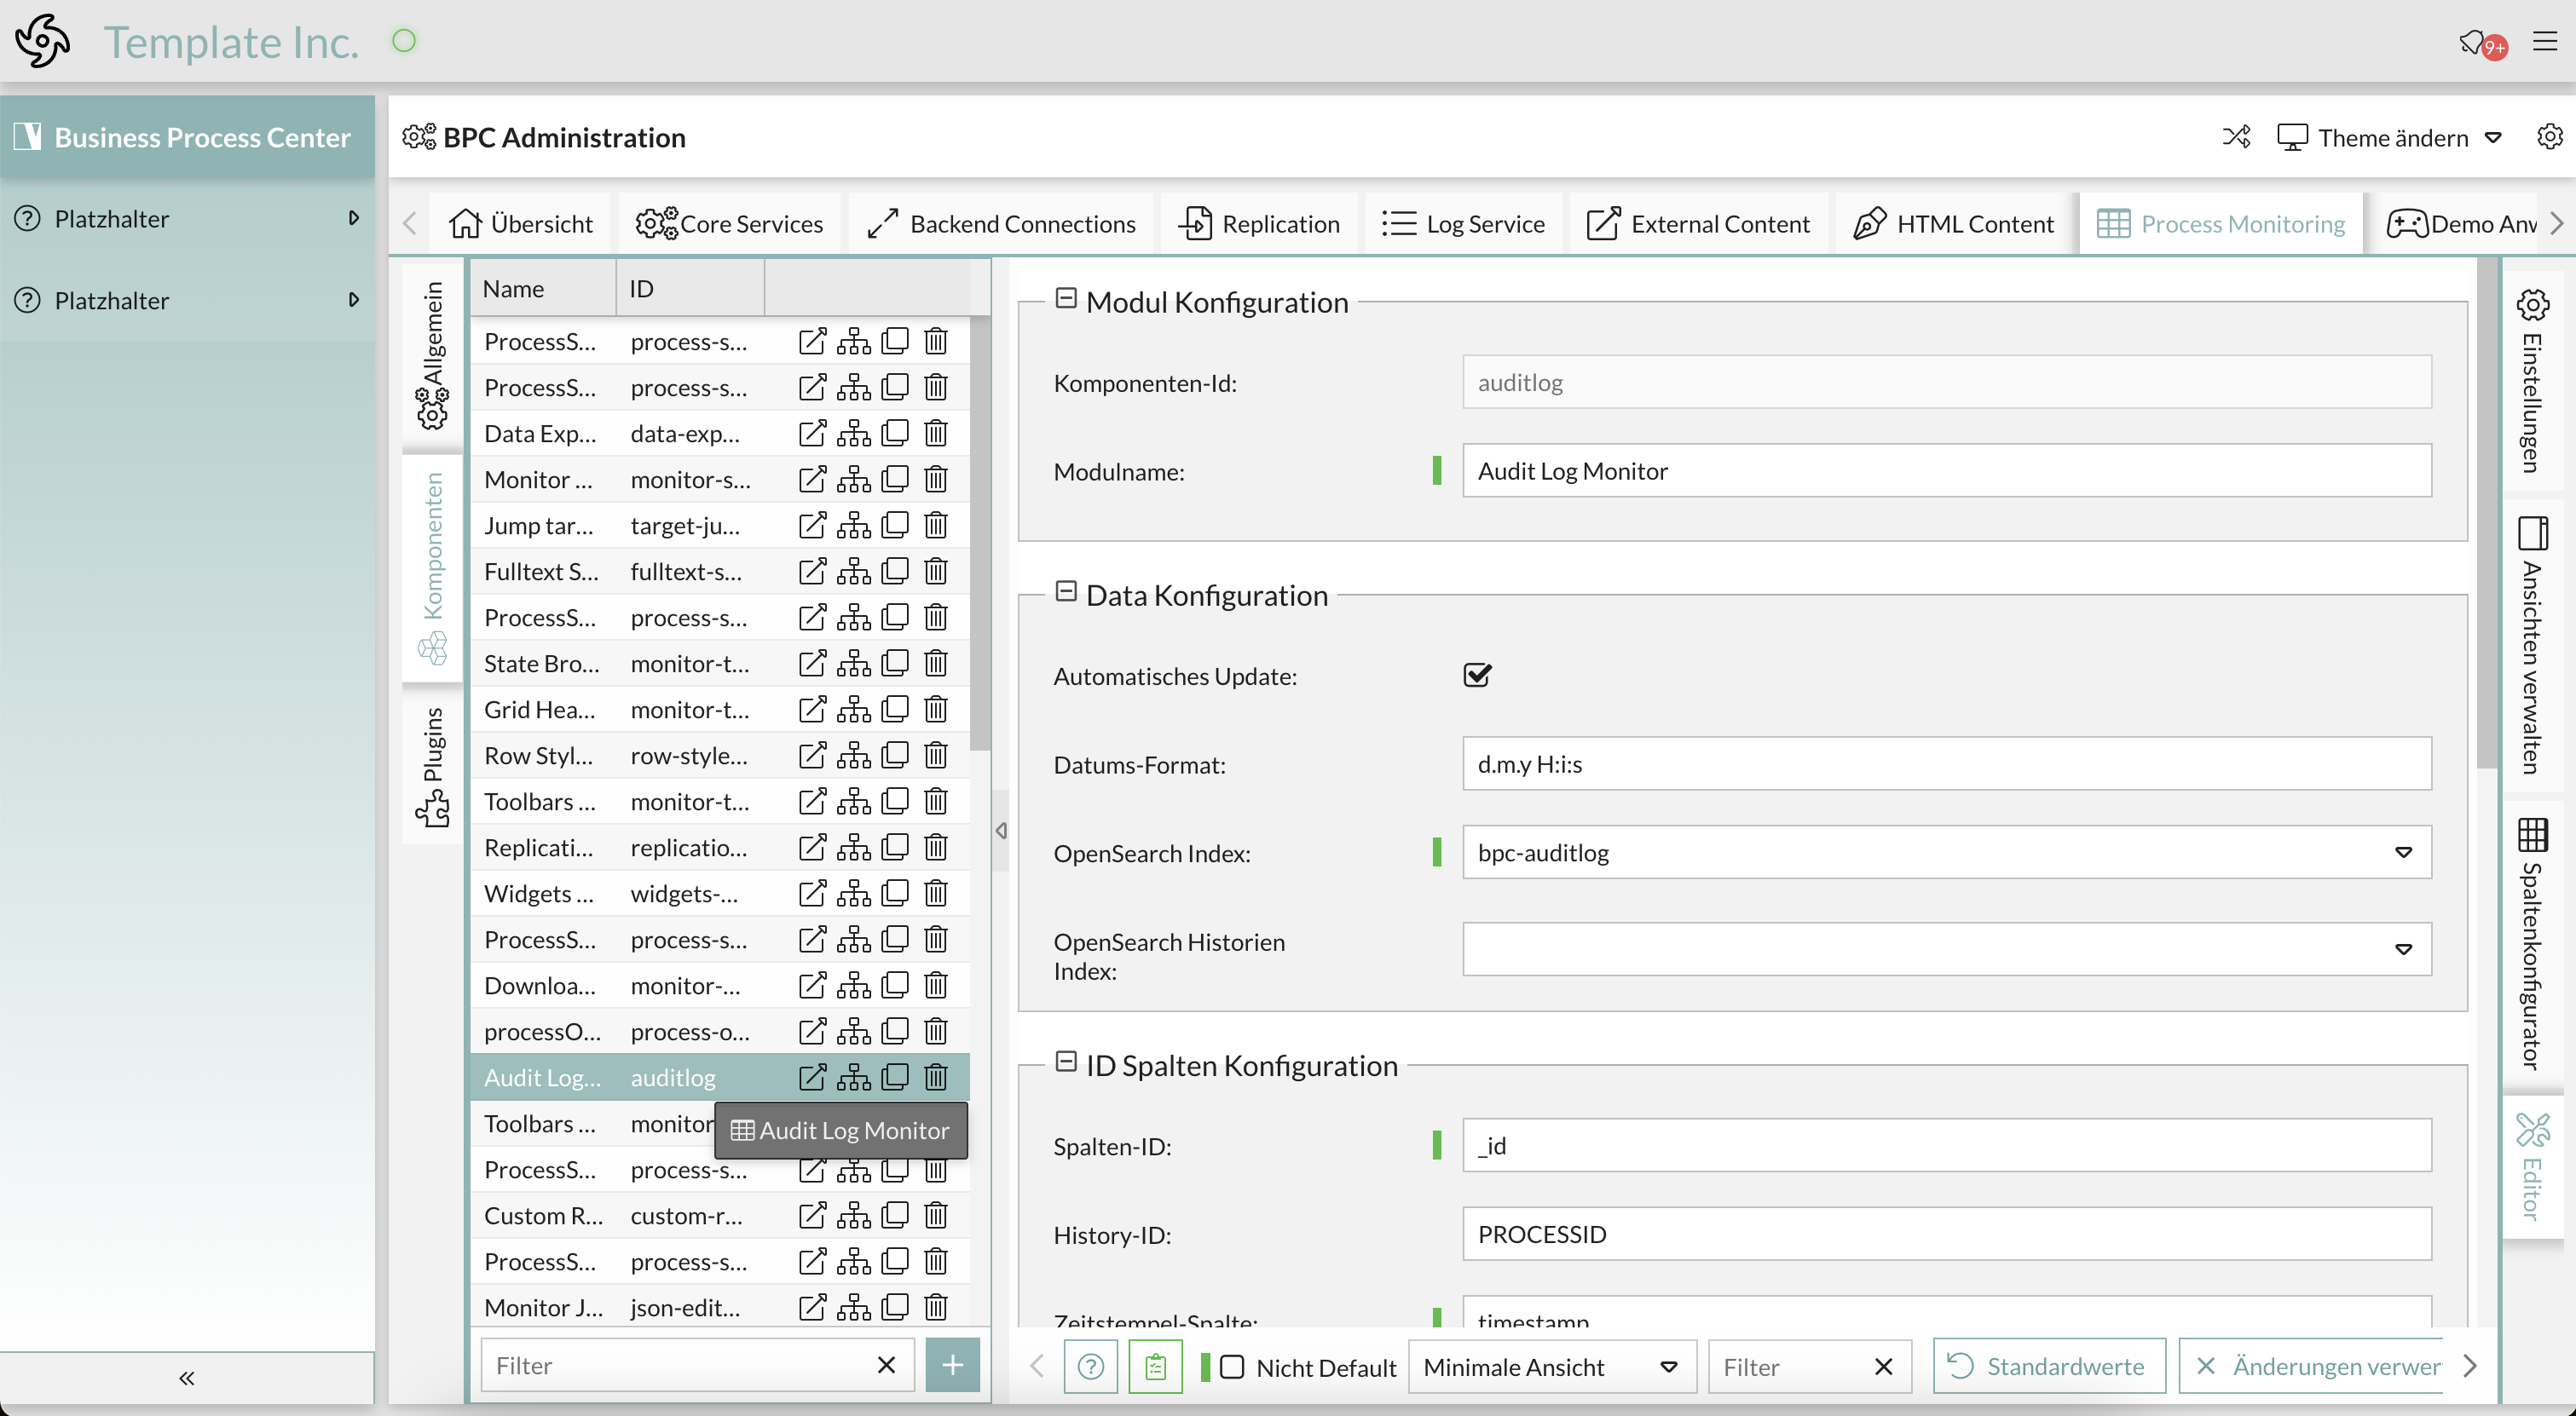This screenshot has height=1416, width=2576.
Task: Add a new component with the plus icon
Action: [x=951, y=1365]
